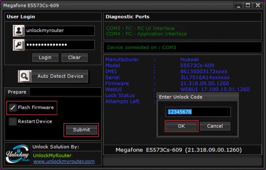Click the Enter Unlock Code dialog title
266x170 pixels.
point(181,97)
